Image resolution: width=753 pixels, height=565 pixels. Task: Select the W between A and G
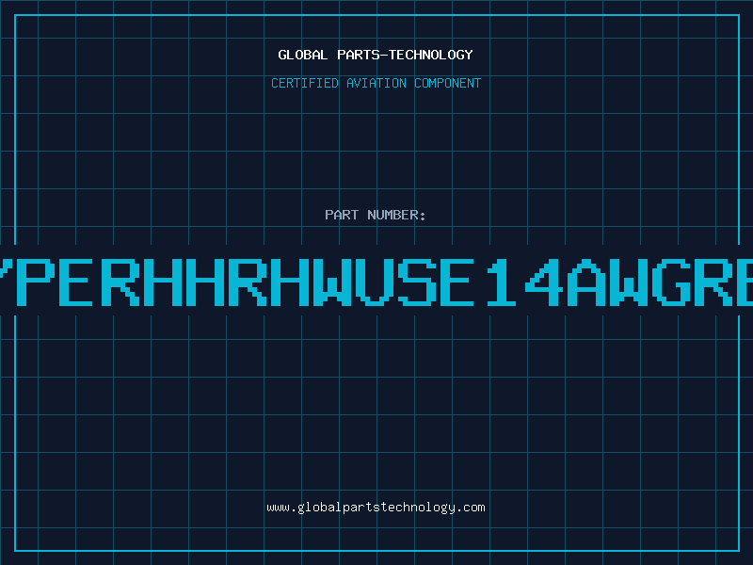(627, 282)
